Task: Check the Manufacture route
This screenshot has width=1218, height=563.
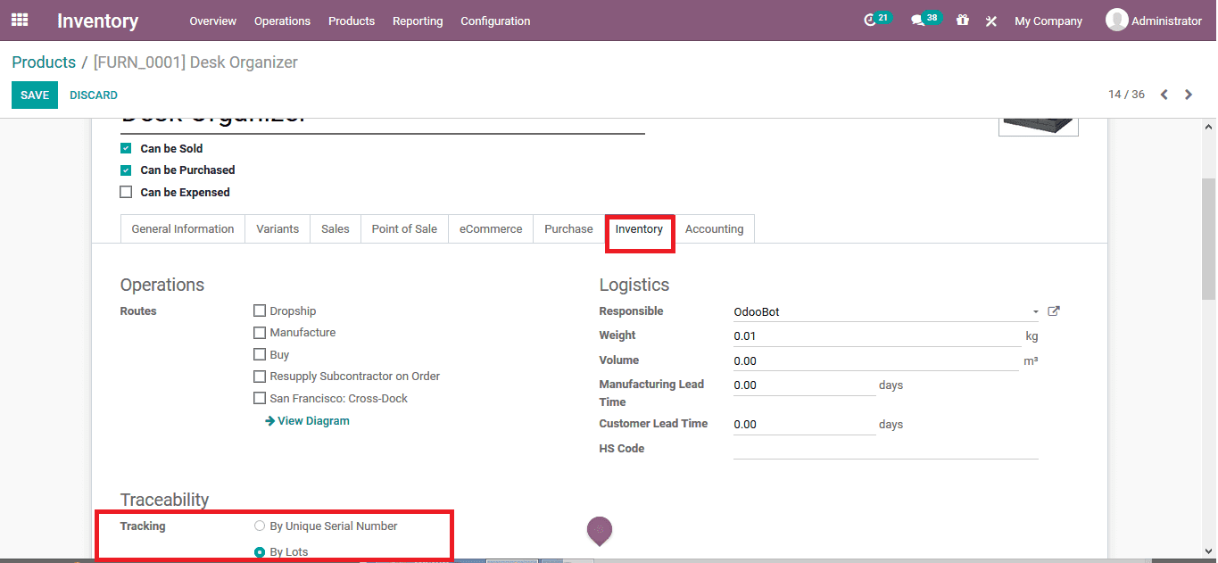Action: tap(260, 333)
